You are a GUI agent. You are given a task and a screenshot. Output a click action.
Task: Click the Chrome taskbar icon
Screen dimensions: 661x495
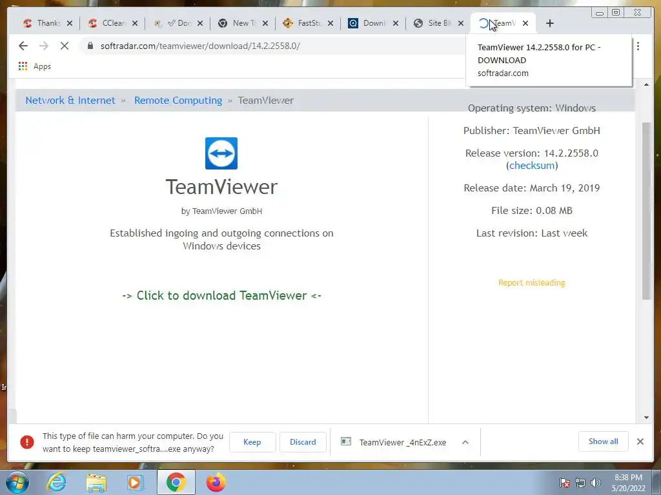[176, 482]
